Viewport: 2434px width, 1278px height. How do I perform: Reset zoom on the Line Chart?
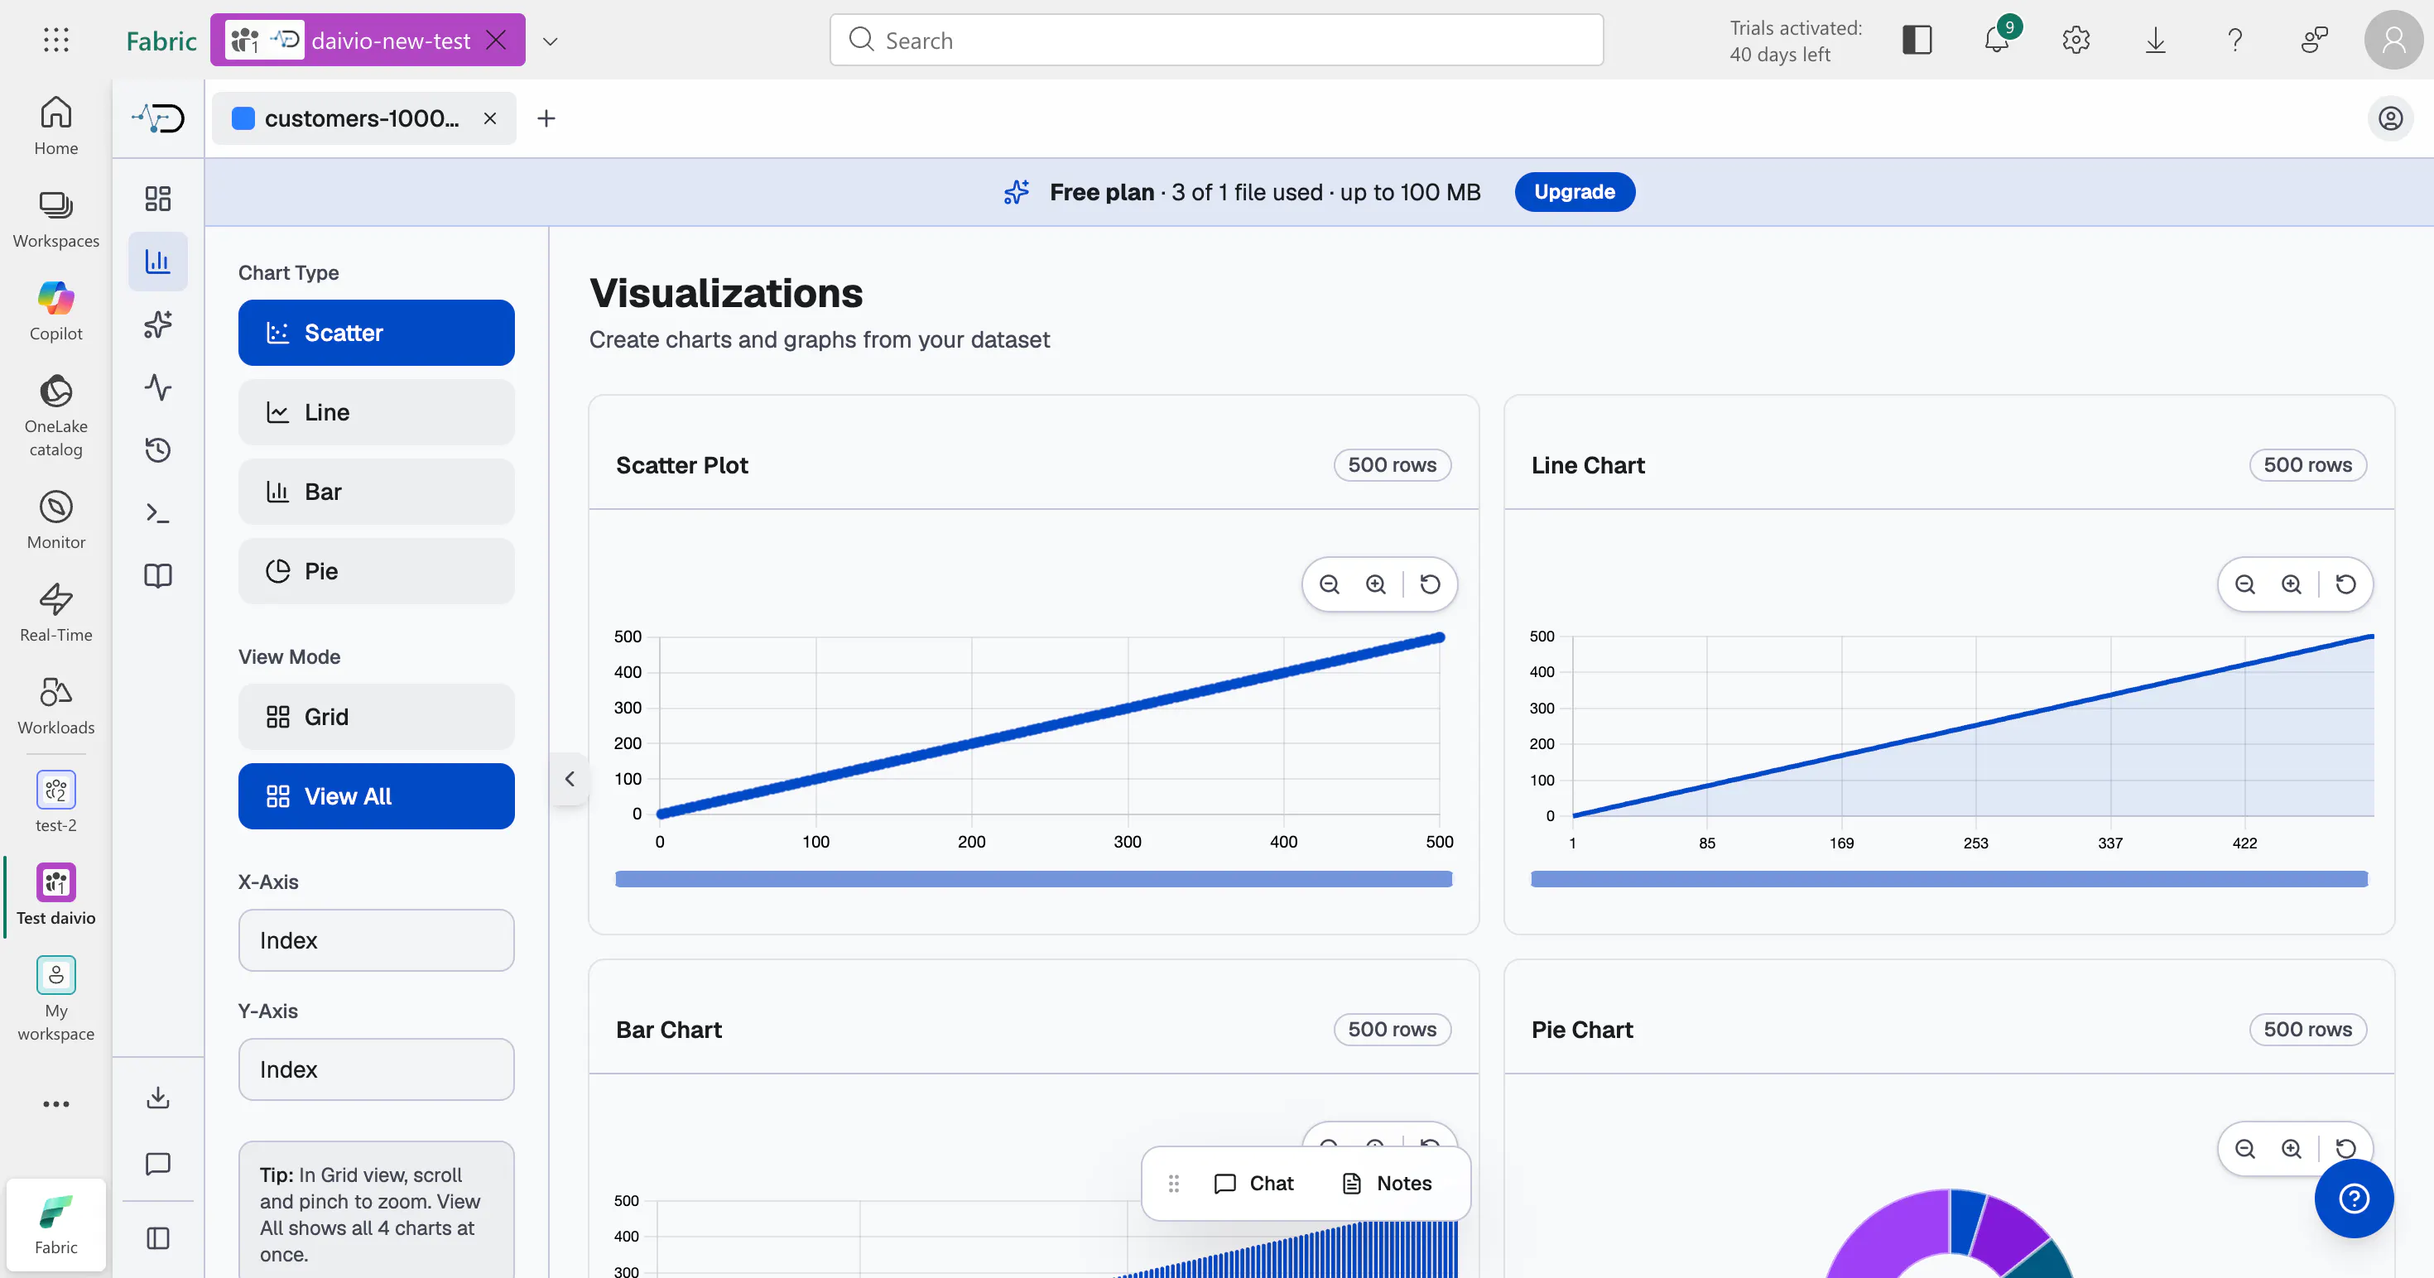[2346, 584]
